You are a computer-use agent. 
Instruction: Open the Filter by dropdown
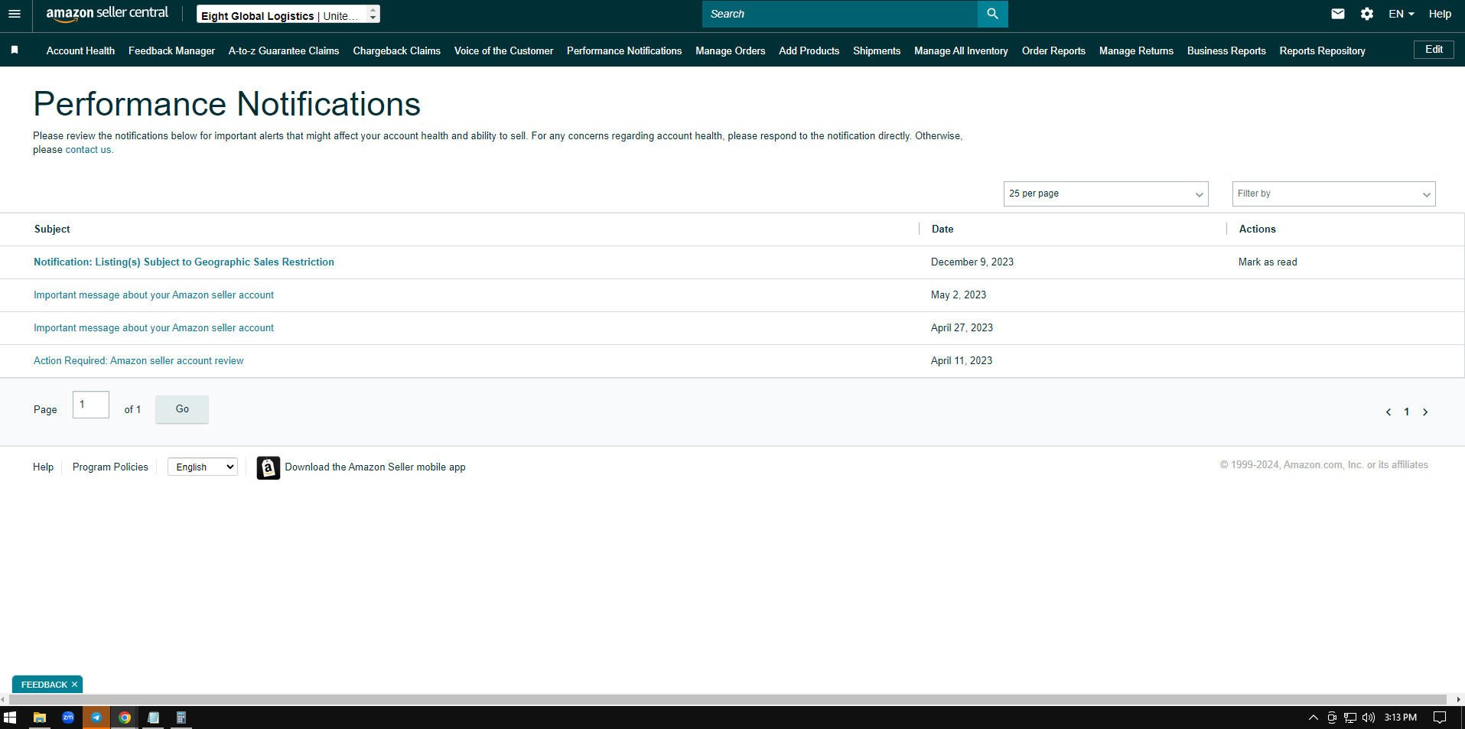1333,194
